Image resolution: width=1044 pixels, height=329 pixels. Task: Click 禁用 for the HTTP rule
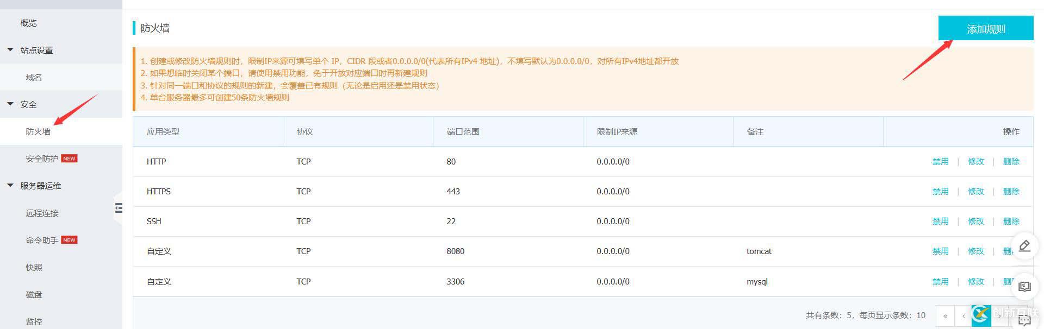click(x=940, y=161)
